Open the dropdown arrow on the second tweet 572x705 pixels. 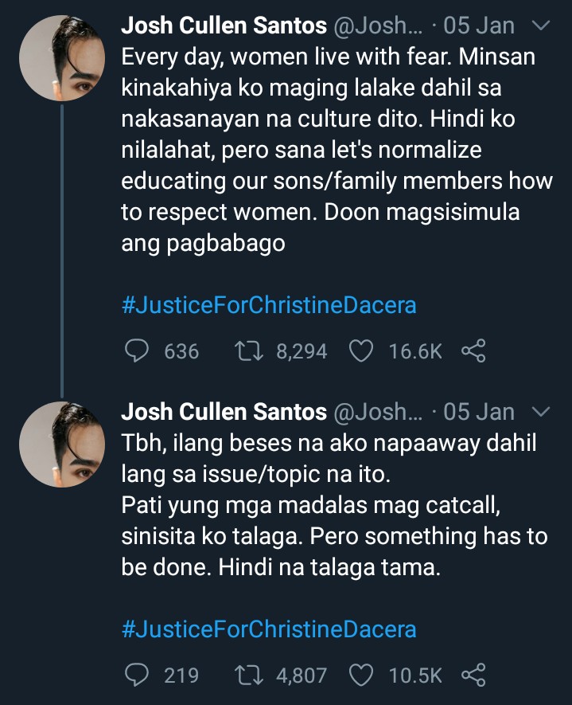click(540, 412)
